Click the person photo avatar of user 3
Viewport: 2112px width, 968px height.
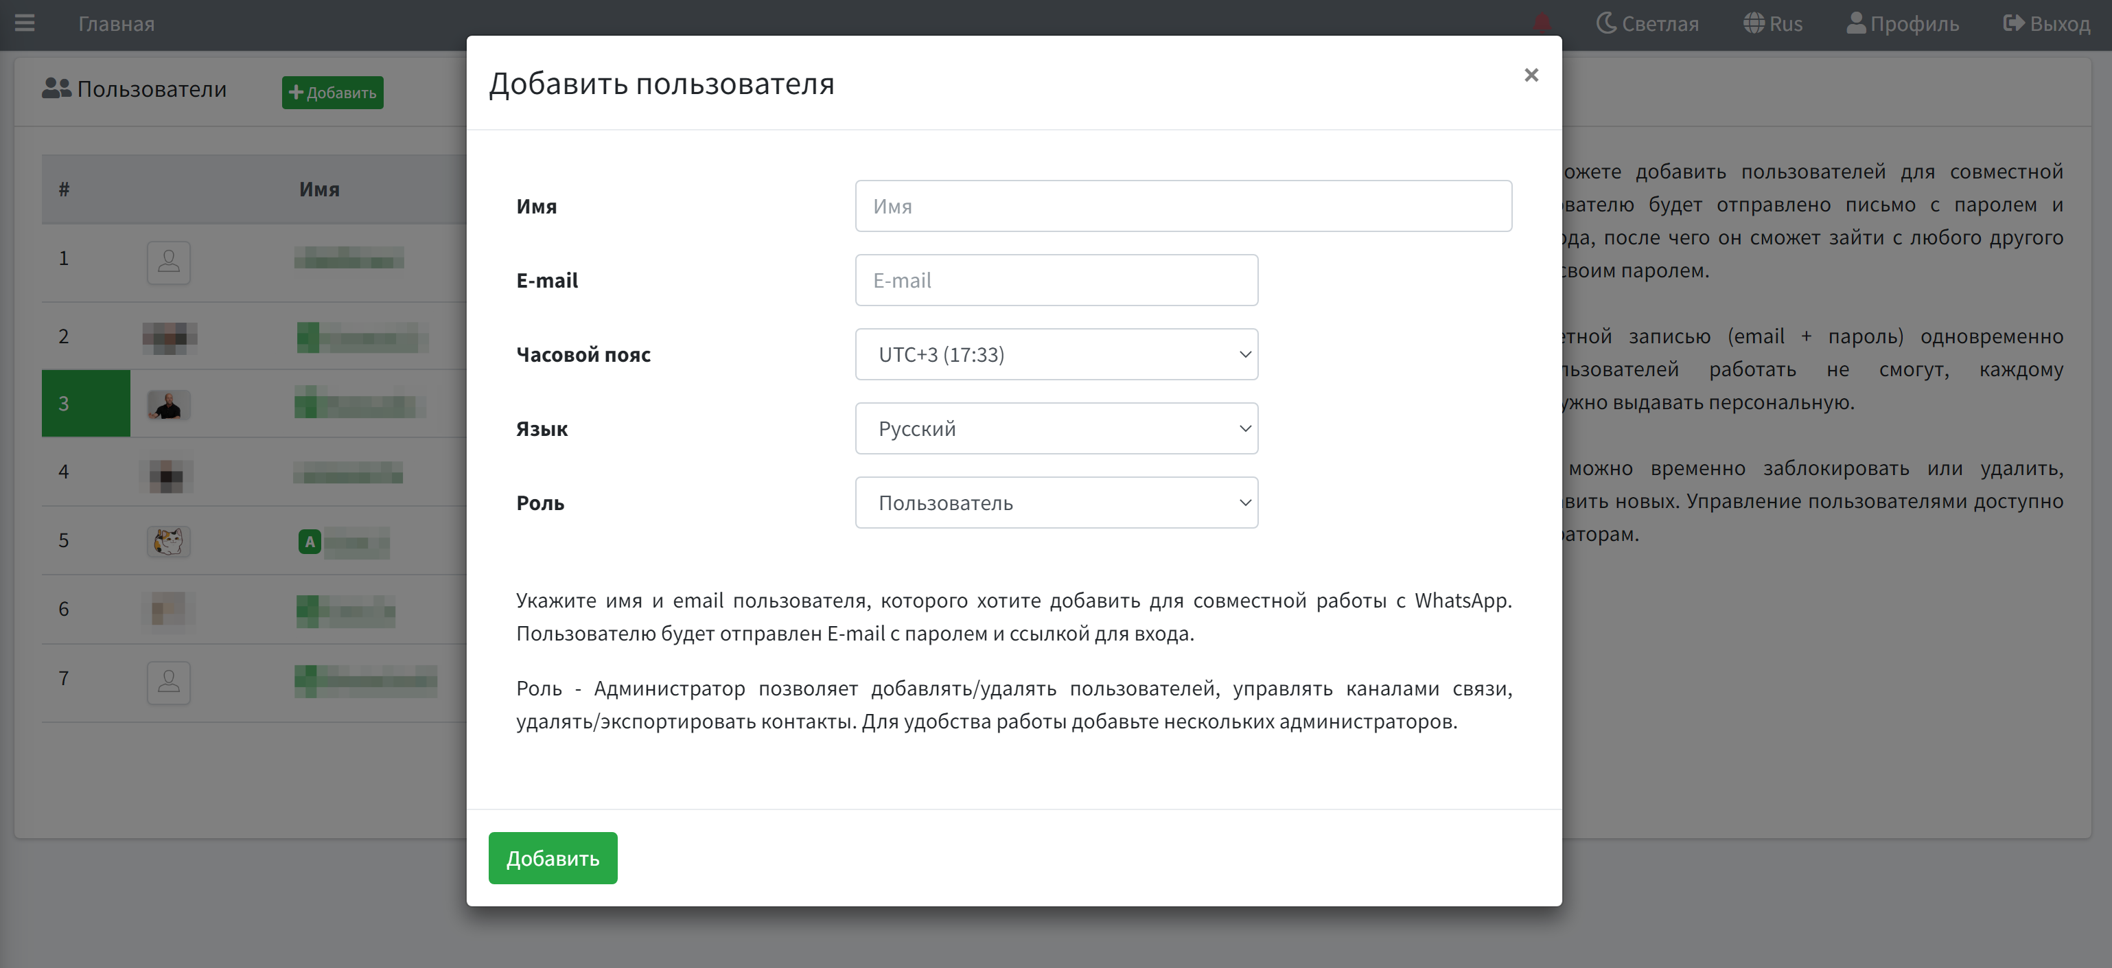[168, 405]
